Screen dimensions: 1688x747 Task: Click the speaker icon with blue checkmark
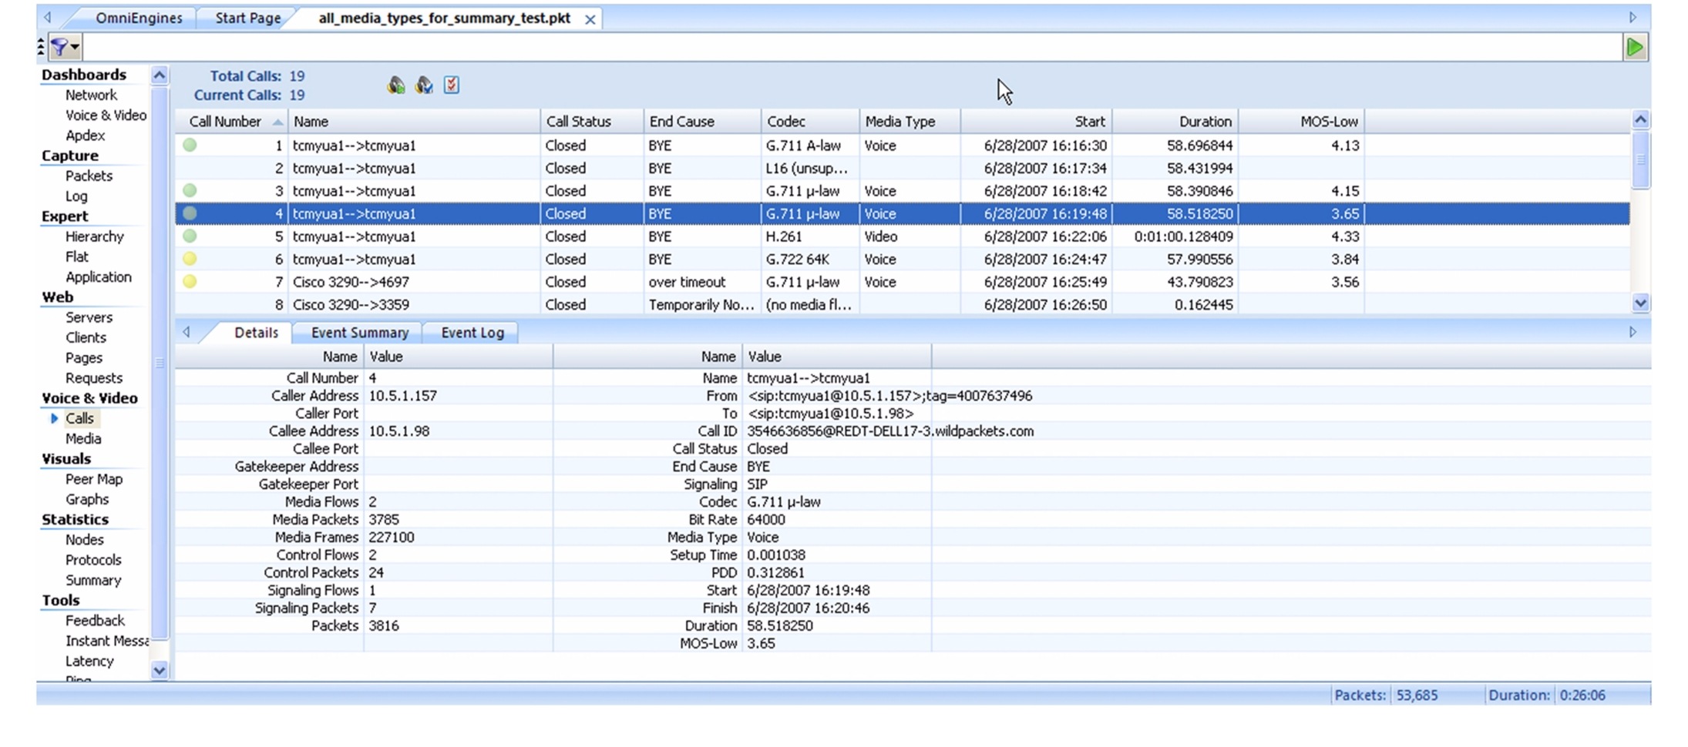(x=424, y=85)
